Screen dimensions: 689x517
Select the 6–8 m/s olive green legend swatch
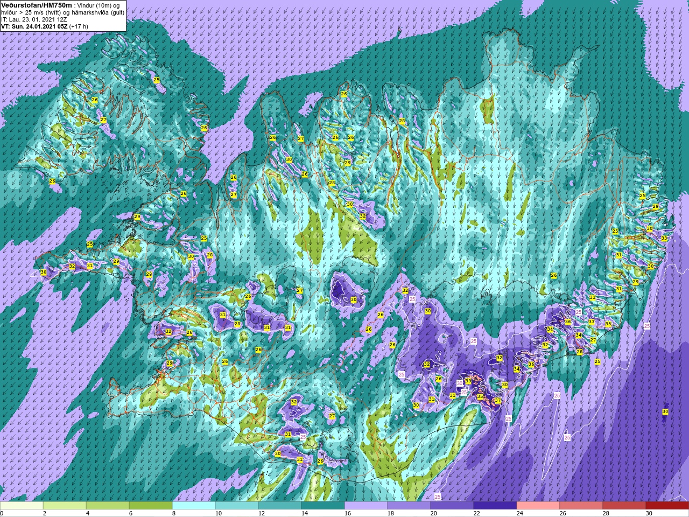click(151, 506)
